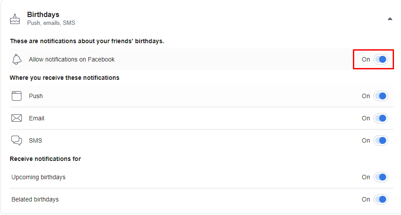Click the Push row label
Image resolution: width=401 pixels, height=215 pixels.
[36, 96]
